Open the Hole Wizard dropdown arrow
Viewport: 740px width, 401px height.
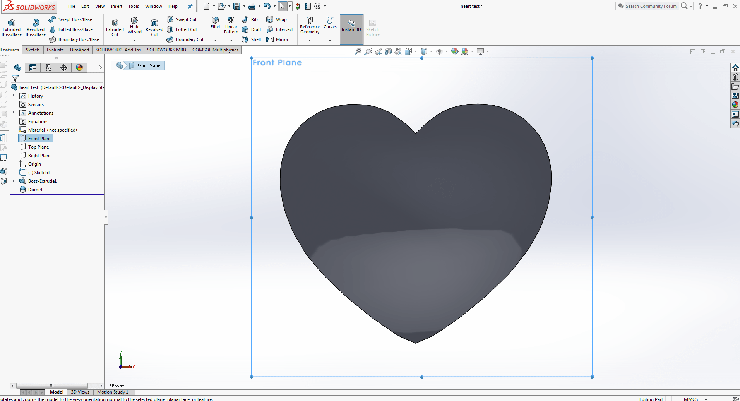(135, 40)
